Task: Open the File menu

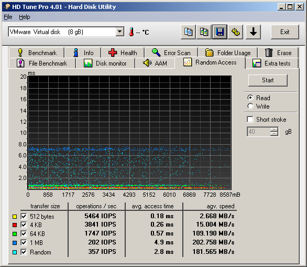Action: pos(8,17)
